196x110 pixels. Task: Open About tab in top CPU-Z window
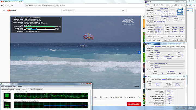tap(182, 5)
